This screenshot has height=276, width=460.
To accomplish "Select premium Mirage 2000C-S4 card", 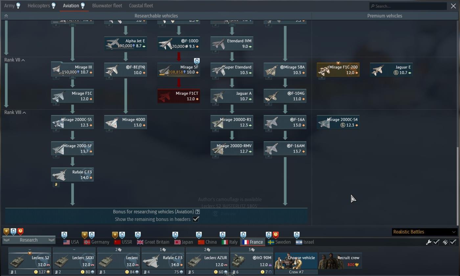I will coord(338,122).
